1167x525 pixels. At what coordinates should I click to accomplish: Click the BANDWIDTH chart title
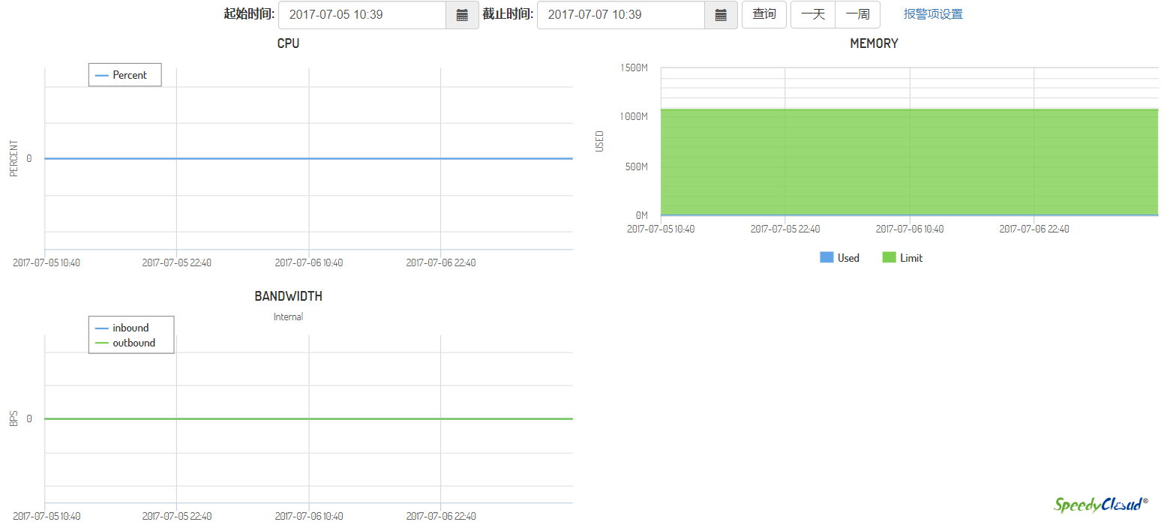(x=288, y=296)
